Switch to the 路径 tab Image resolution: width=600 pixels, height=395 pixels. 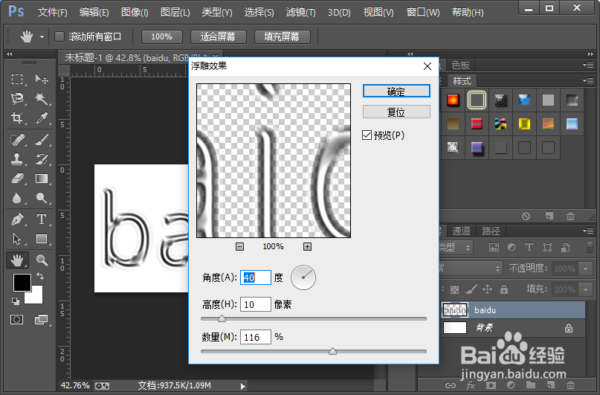[491, 231]
